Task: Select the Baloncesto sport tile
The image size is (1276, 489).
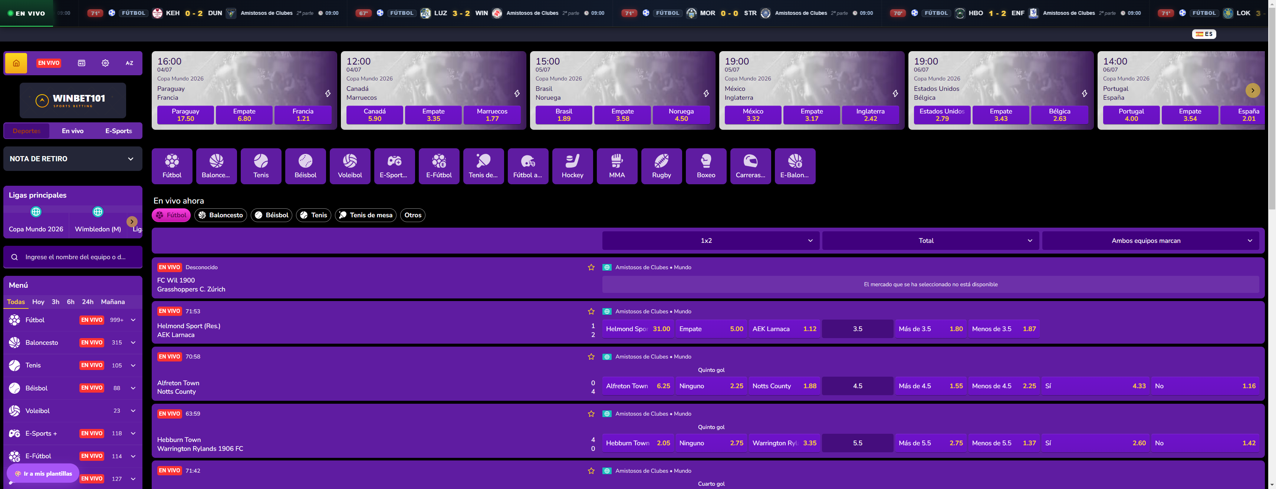Action: click(x=217, y=166)
